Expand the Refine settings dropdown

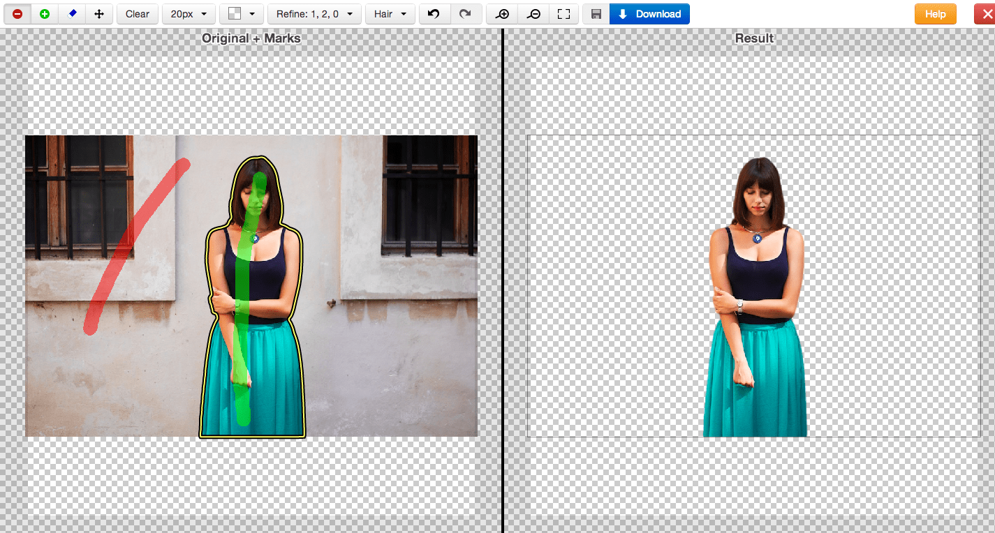tap(314, 14)
